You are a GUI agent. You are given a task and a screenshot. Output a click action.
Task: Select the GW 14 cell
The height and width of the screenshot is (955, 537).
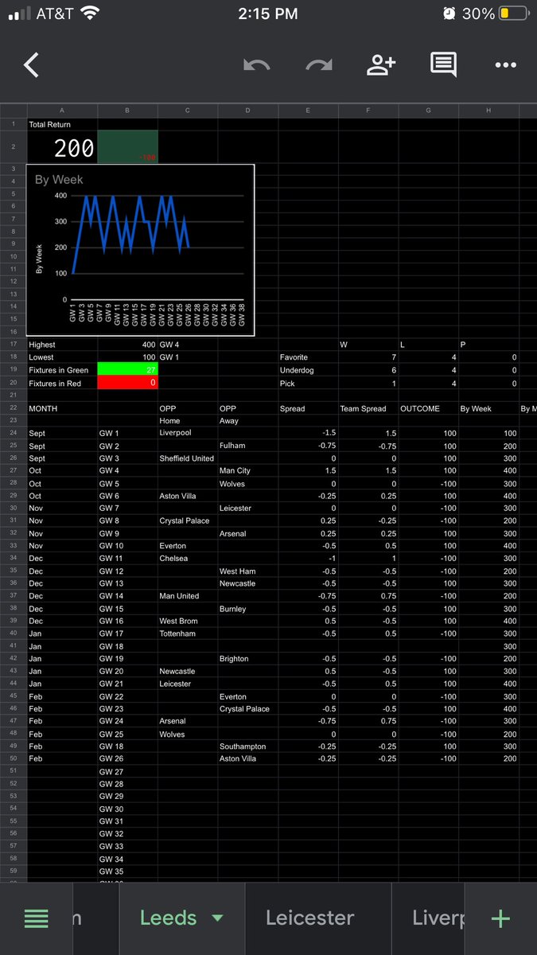(x=127, y=596)
